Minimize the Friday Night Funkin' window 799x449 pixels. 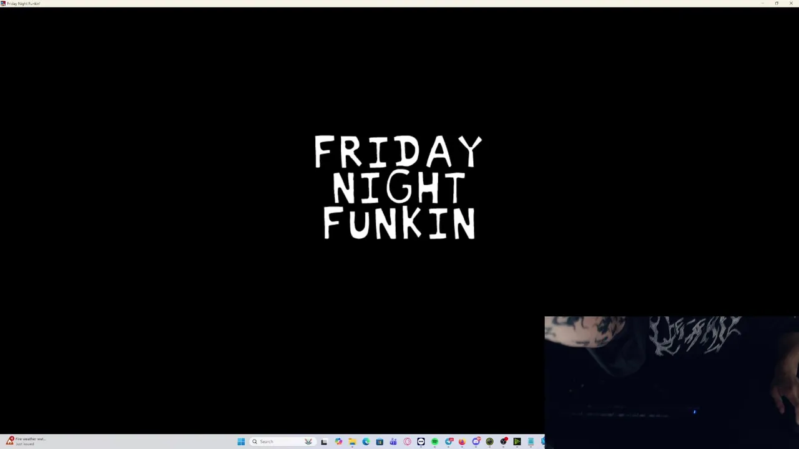[762, 3]
